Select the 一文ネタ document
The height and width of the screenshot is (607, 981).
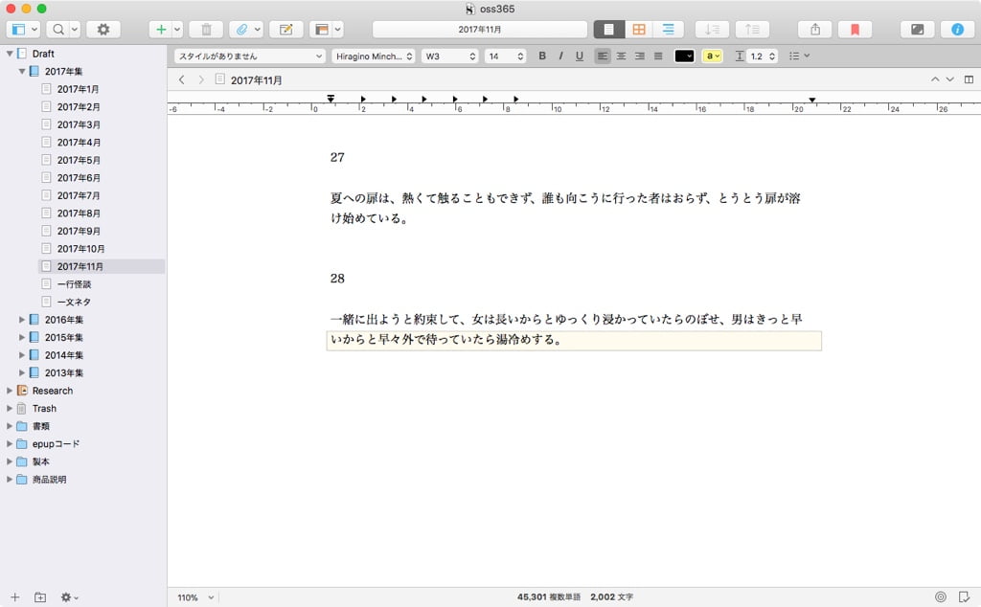(74, 302)
